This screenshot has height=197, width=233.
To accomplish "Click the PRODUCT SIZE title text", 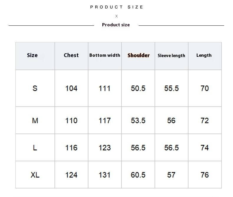I will coord(116,7).
